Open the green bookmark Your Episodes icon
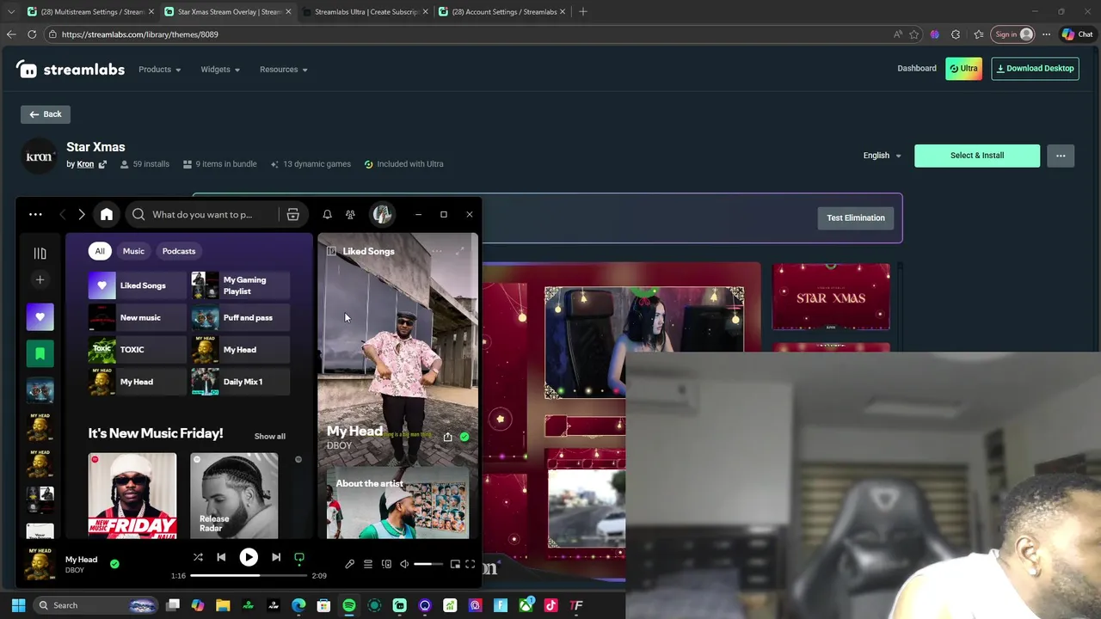This screenshot has width=1101, height=619. (40, 353)
